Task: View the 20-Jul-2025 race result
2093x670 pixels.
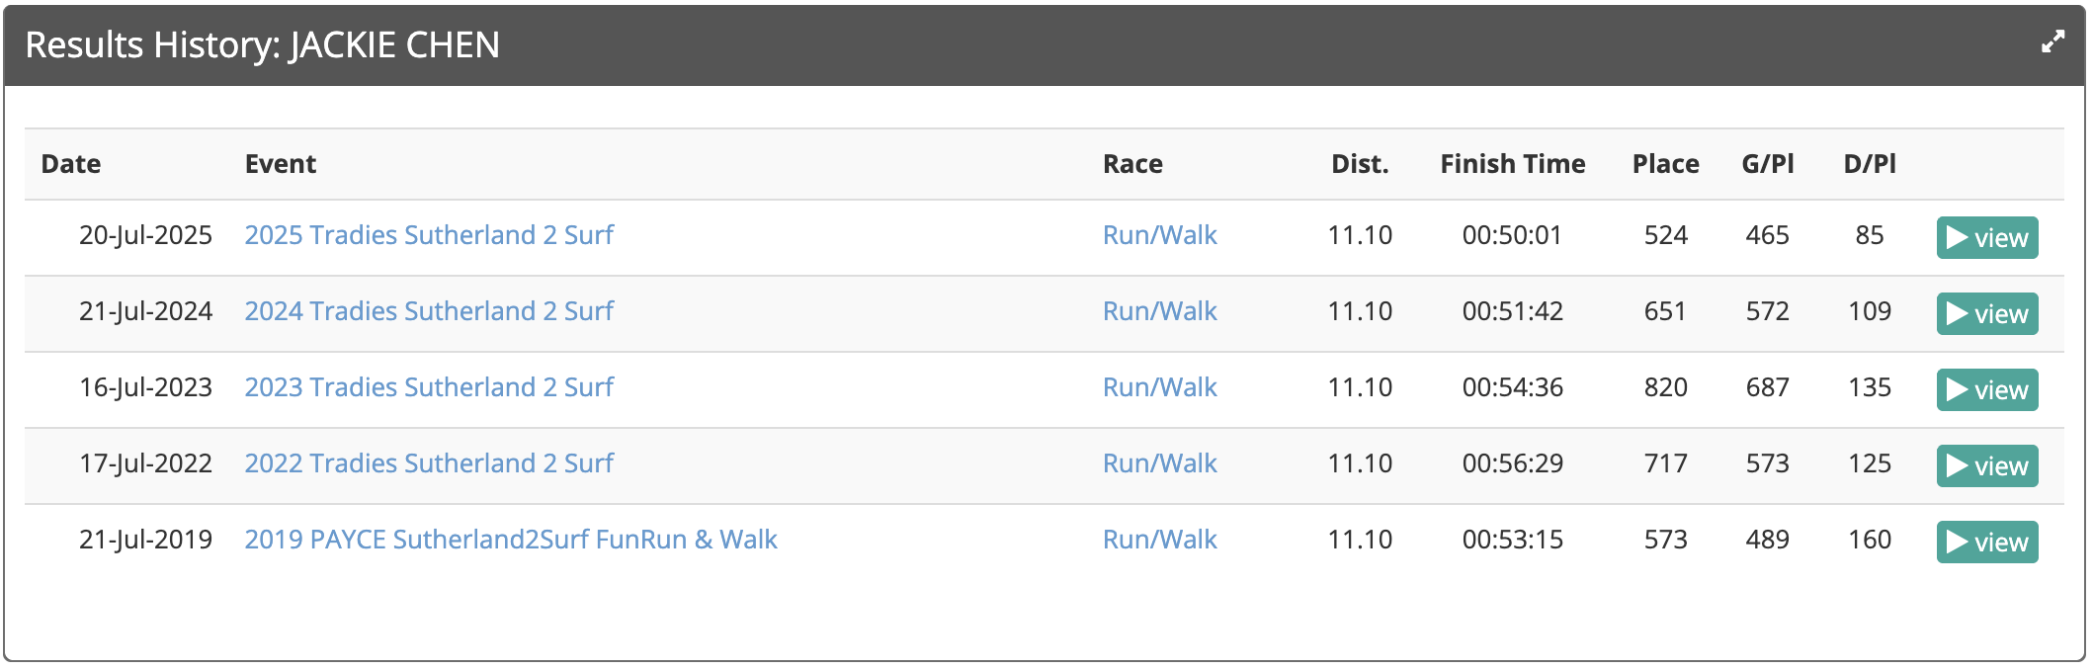Action: (x=1986, y=237)
